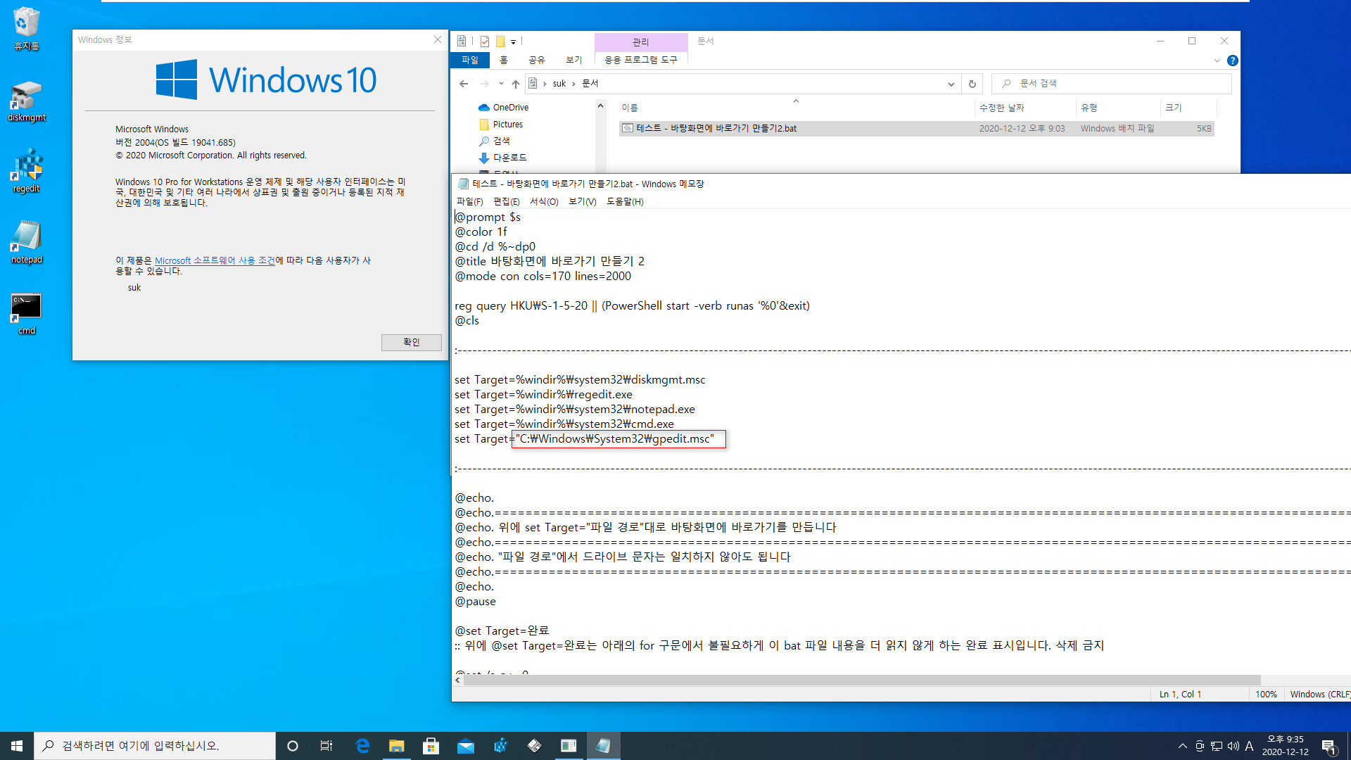Open the recent locations dropdown arrow

point(500,84)
